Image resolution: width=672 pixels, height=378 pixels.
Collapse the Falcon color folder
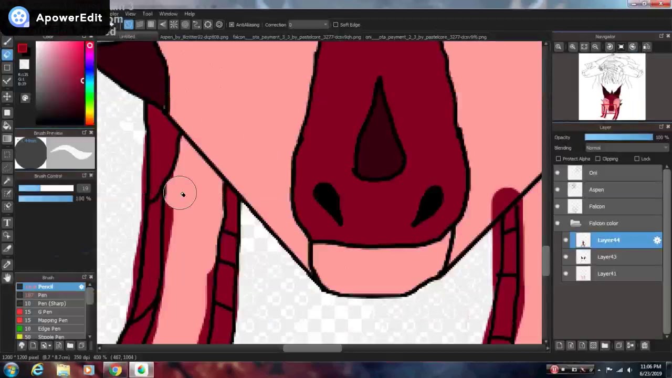pos(576,223)
